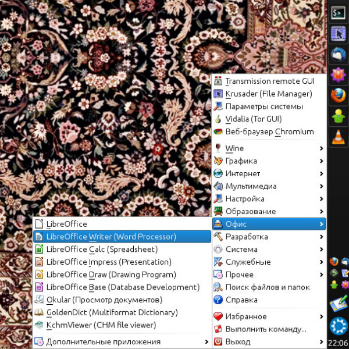Click the LibreOffice Draw icon
The width and height of the screenshot is (349, 349).
pyautogui.click(x=39, y=275)
